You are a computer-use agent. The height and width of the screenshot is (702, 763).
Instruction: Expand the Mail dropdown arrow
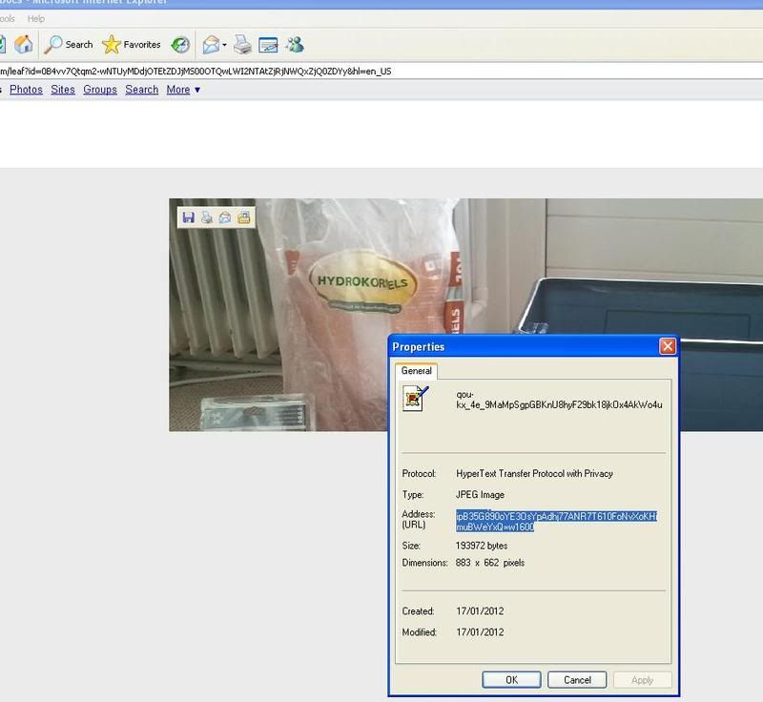[x=224, y=45]
